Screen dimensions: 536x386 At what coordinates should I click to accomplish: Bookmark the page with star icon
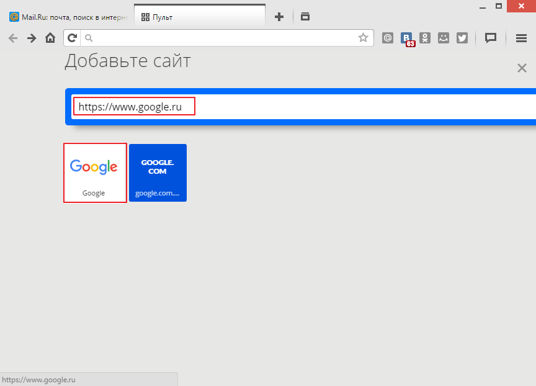tap(363, 38)
